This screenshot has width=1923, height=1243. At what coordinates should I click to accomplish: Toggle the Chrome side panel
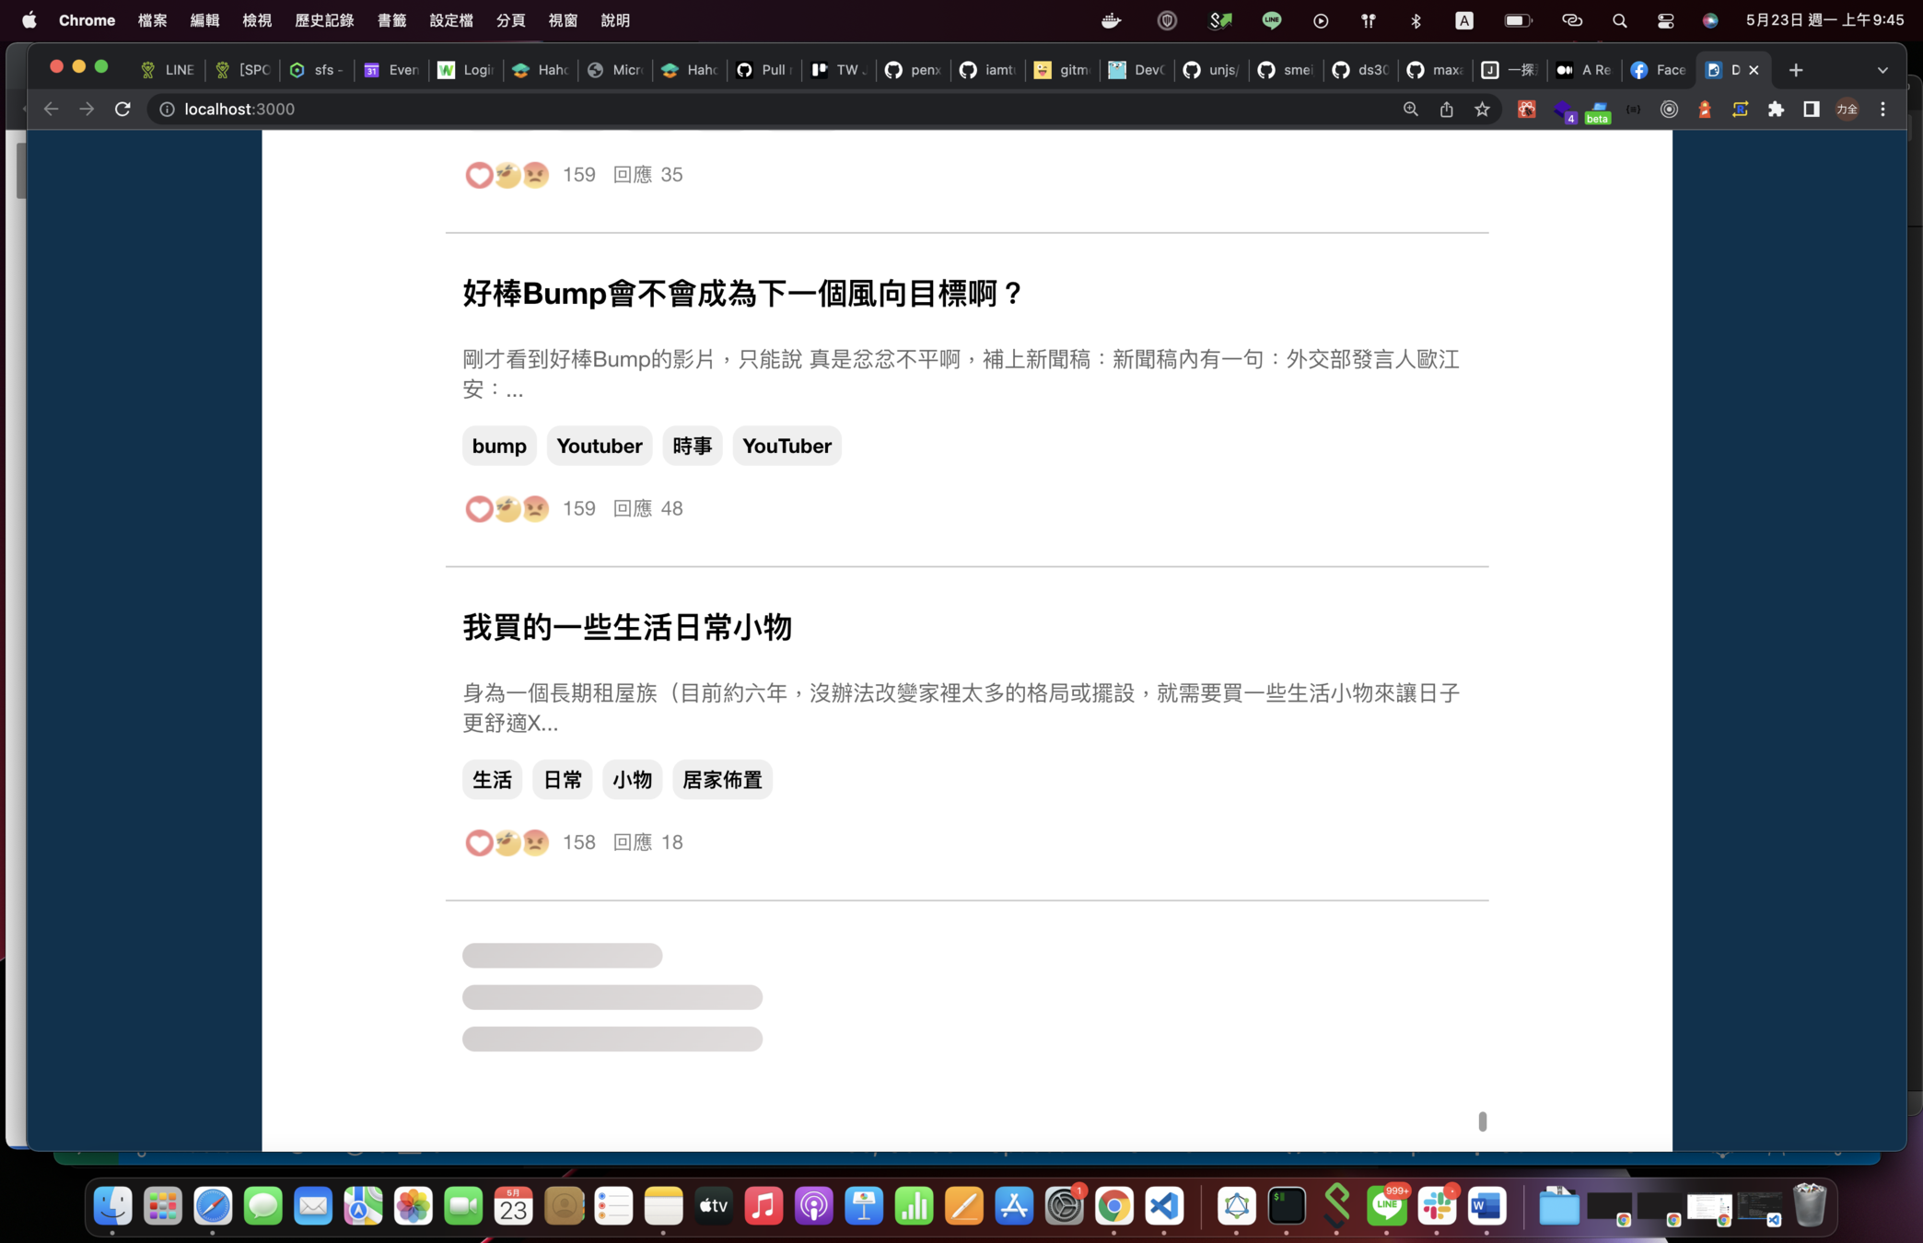point(1811,109)
